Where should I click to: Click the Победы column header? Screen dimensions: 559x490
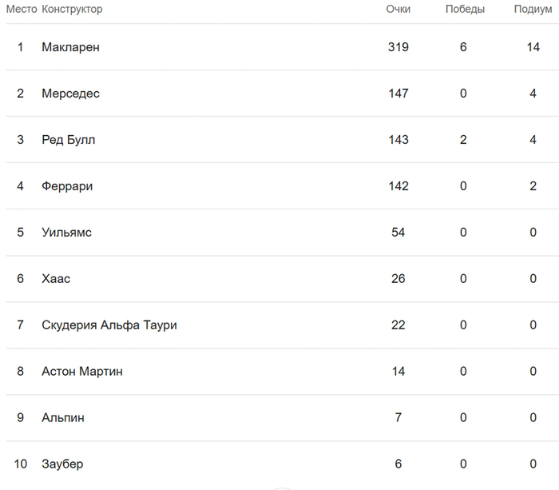coord(465,10)
